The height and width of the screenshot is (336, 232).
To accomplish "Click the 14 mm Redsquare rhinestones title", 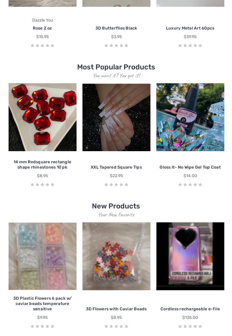I will [x=43, y=164].
